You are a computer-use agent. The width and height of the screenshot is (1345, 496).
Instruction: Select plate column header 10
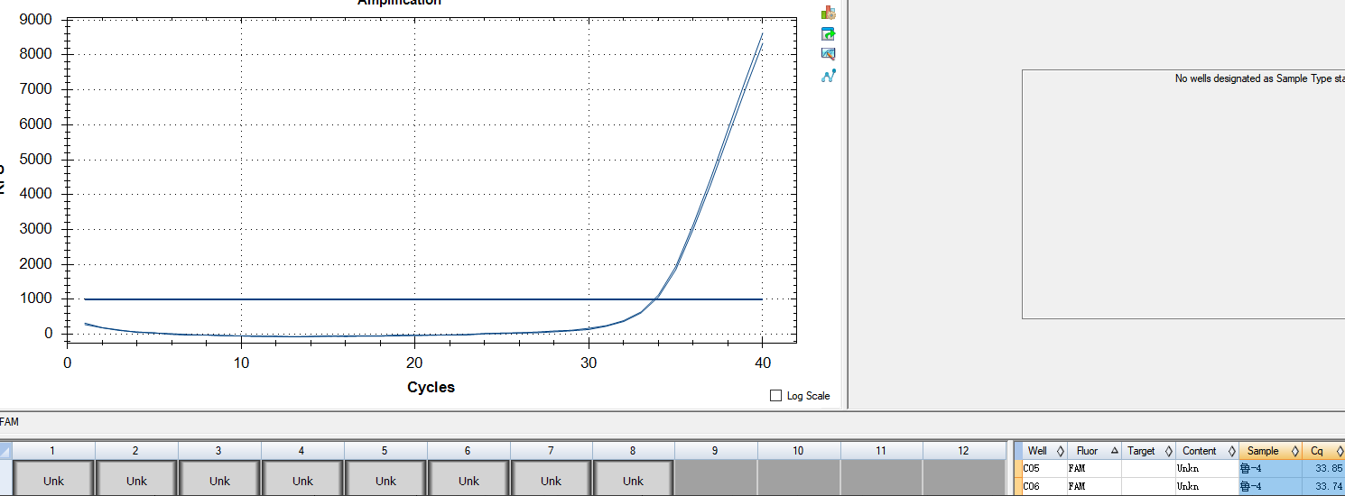799,451
